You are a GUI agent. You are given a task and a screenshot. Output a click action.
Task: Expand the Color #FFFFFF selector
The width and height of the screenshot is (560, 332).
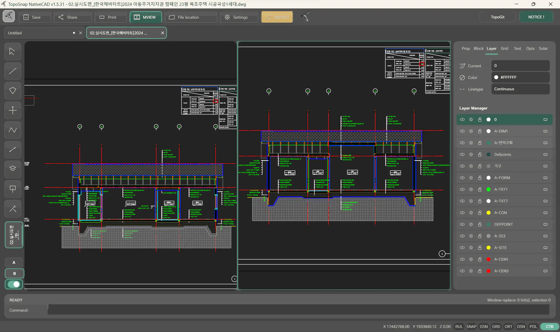click(x=520, y=77)
